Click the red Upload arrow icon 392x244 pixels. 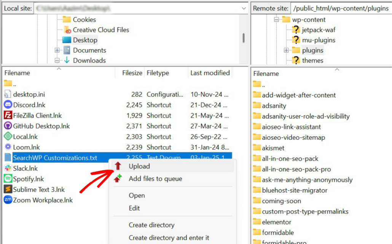pos(118,166)
